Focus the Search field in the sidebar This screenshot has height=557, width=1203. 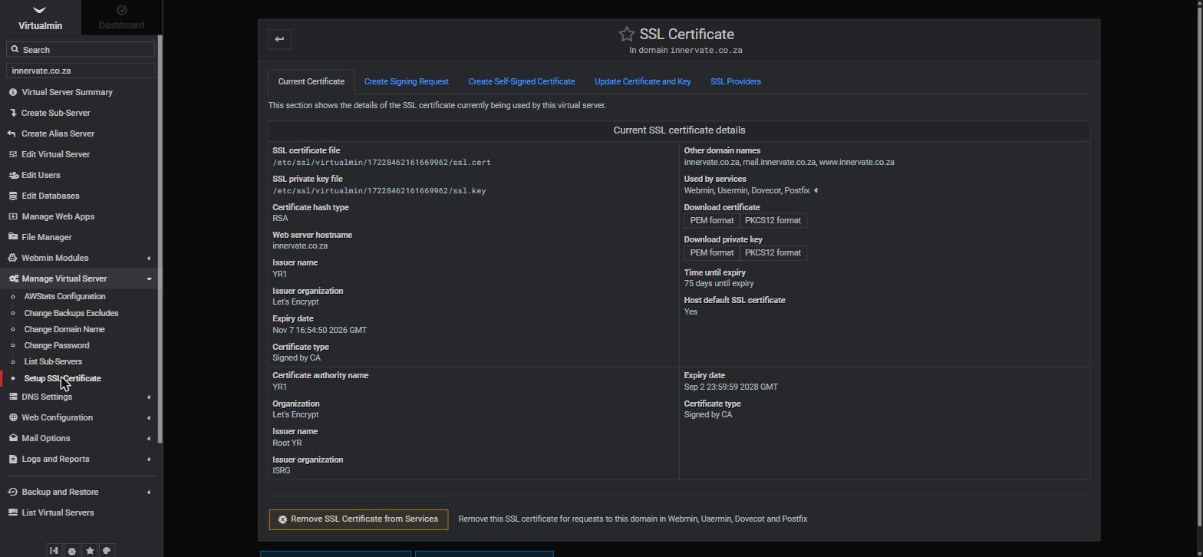(81, 49)
